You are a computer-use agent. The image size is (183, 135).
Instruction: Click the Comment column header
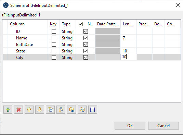coord(173,24)
